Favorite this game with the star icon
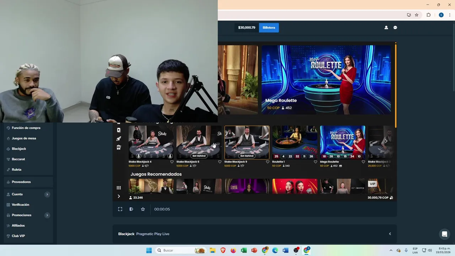455x256 pixels. [143, 209]
